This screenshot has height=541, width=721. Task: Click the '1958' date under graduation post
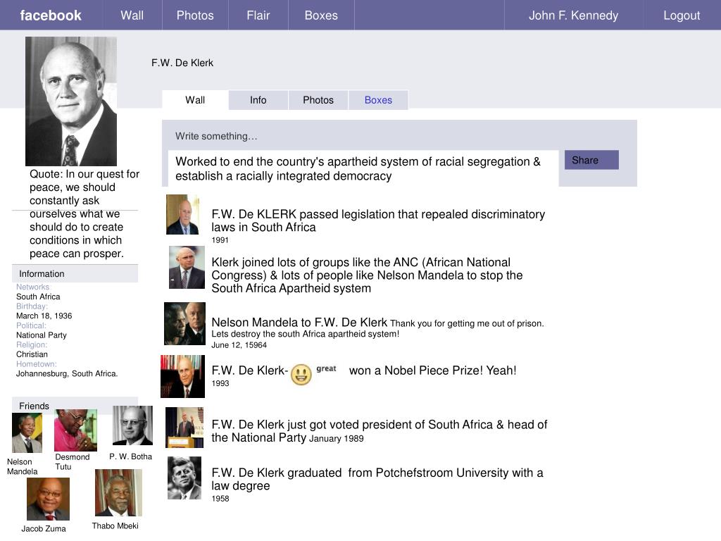point(220,499)
